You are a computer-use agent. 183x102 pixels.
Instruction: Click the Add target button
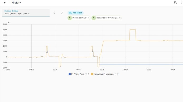[75, 13]
